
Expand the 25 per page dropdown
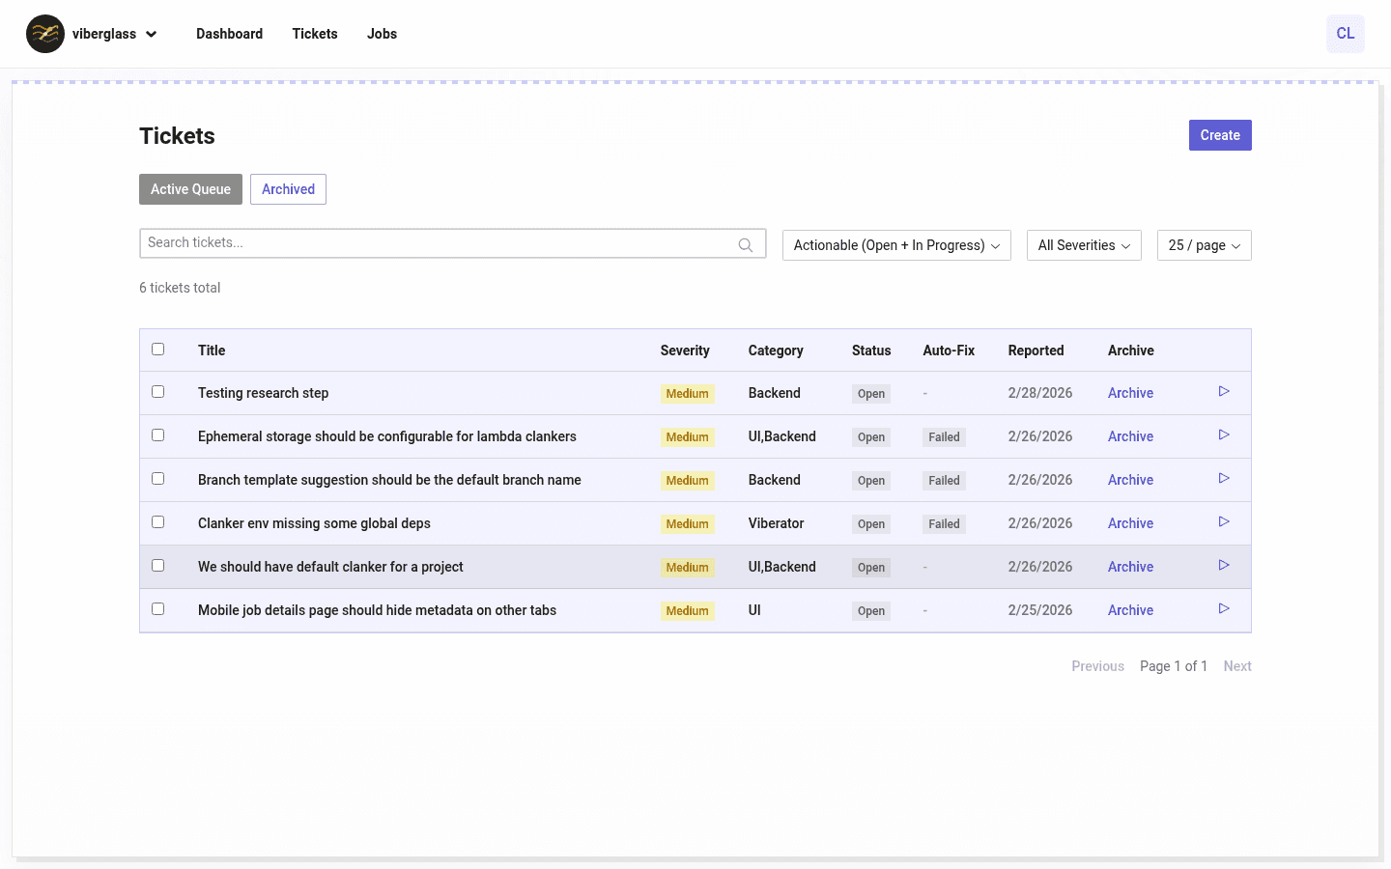click(1204, 244)
